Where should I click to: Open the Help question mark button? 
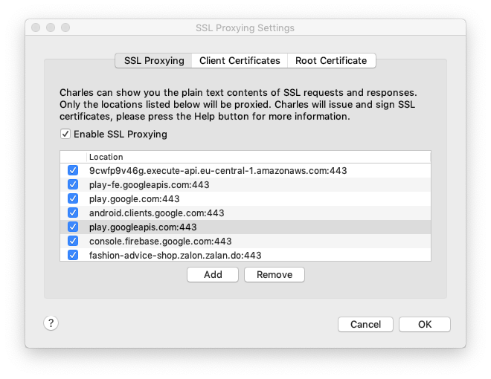pos(51,323)
